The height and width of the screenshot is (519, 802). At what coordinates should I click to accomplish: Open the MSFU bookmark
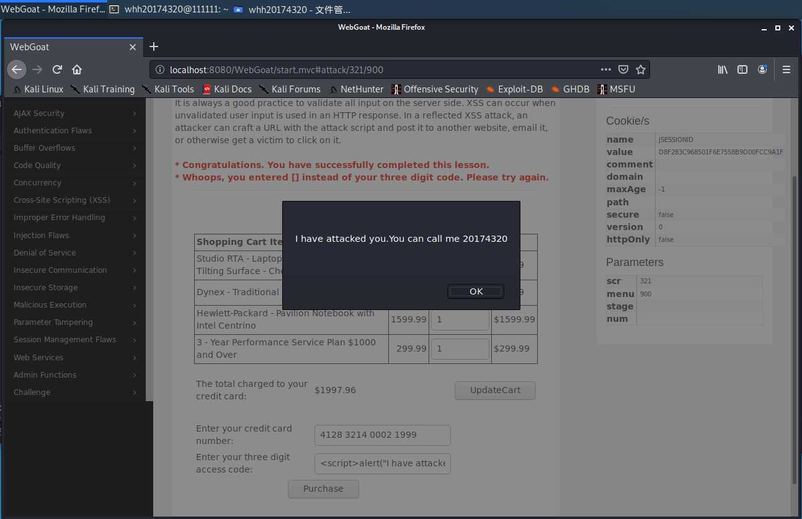[616, 89]
